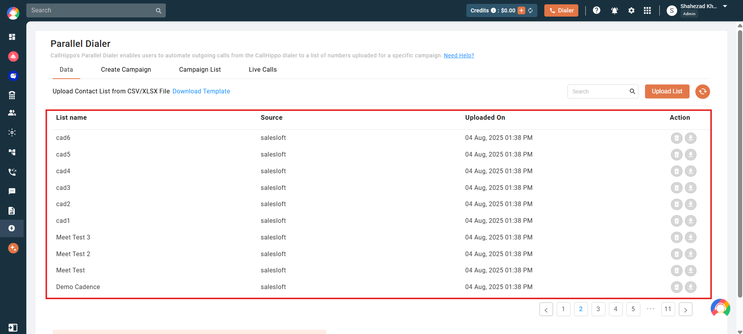Open the call logs phone sidebar icon

pos(12,172)
